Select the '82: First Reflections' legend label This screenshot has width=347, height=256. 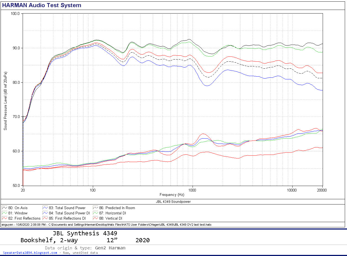24,218
